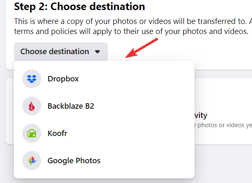The height and width of the screenshot is (183, 252).
Task: Click the Backblaze B2 flame icon
Action: [x=31, y=106]
